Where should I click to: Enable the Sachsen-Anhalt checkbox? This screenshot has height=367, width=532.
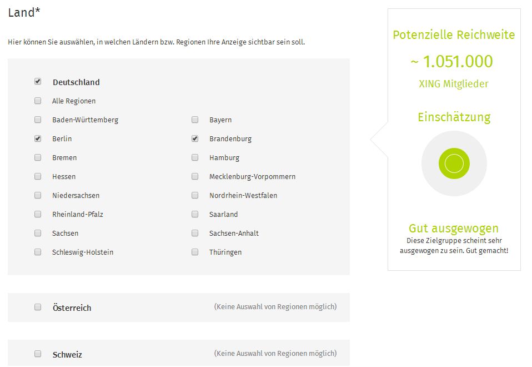195,233
